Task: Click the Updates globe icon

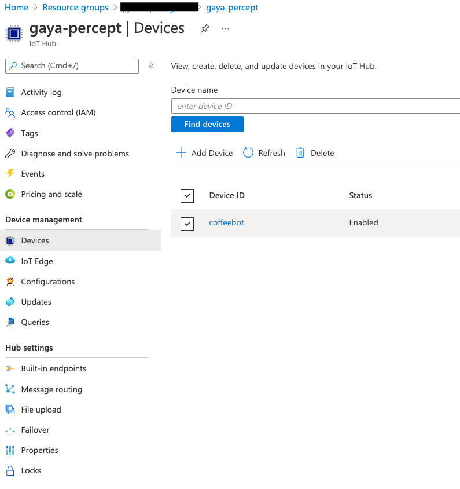Action: pos(10,302)
